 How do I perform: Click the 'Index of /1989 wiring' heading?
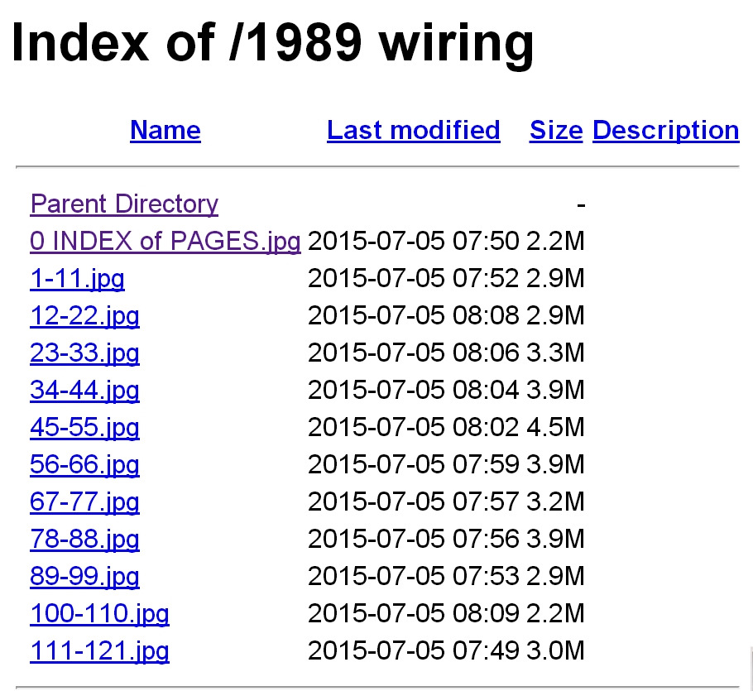tap(272, 41)
